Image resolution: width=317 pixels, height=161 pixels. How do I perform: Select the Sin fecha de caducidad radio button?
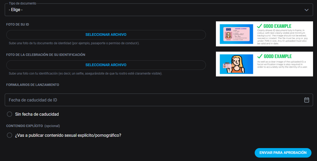(x=10, y=114)
